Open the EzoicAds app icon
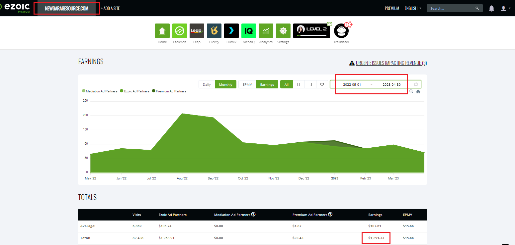Image resolution: width=515 pixels, height=245 pixels. pyautogui.click(x=180, y=31)
